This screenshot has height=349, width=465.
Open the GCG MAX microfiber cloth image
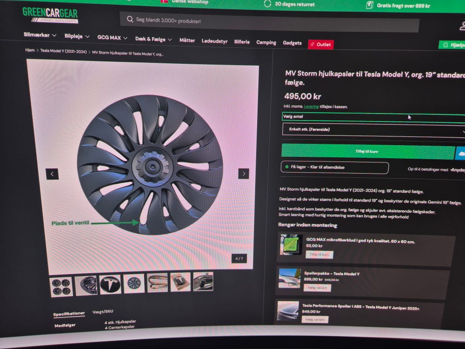(x=291, y=246)
